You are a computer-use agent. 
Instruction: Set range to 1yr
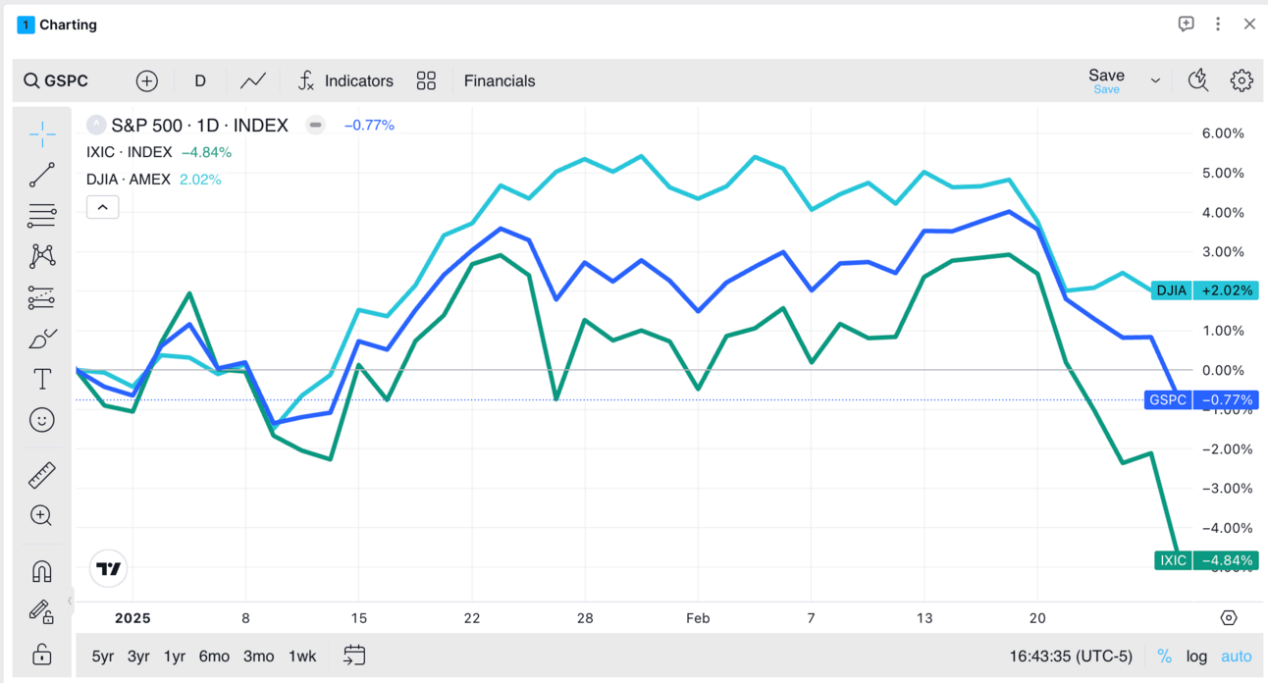click(x=175, y=657)
